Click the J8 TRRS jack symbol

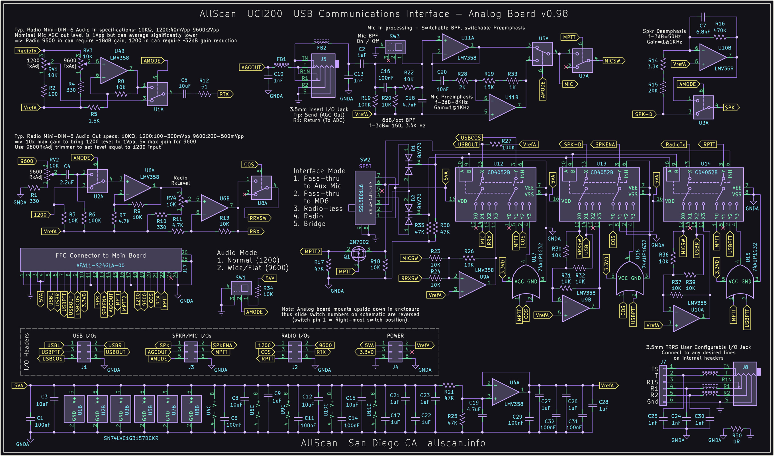pos(745,384)
